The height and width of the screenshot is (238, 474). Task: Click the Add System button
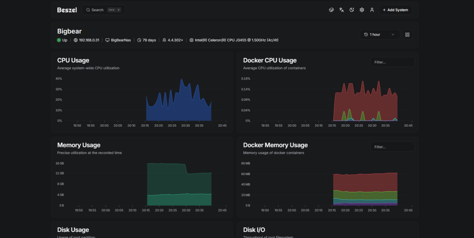(x=395, y=10)
